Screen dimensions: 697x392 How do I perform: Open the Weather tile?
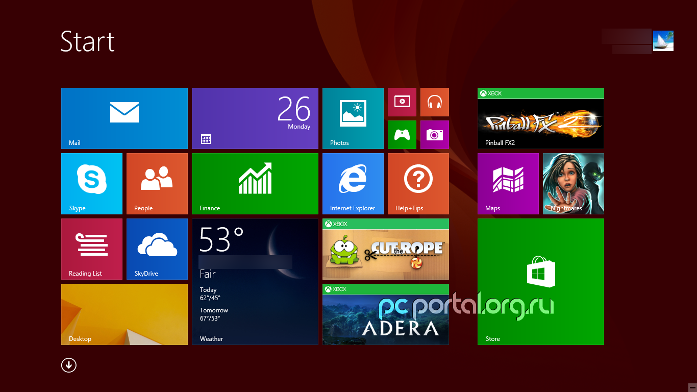coord(255,282)
